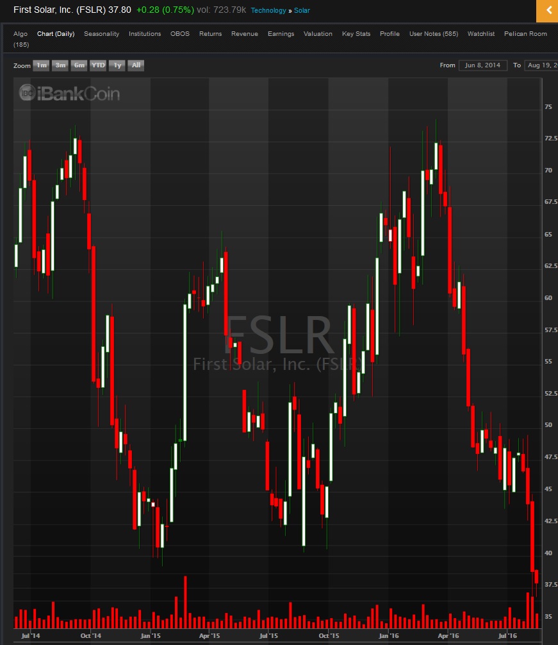The width and height of the screenshot is (558, 645).
Task: Click the Oct '14 date axis label
Action: [91, 636]
